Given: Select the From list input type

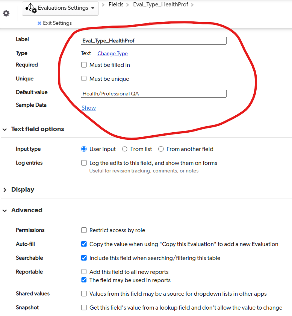Looking at the screenshot, I should [x=125, y=149].
